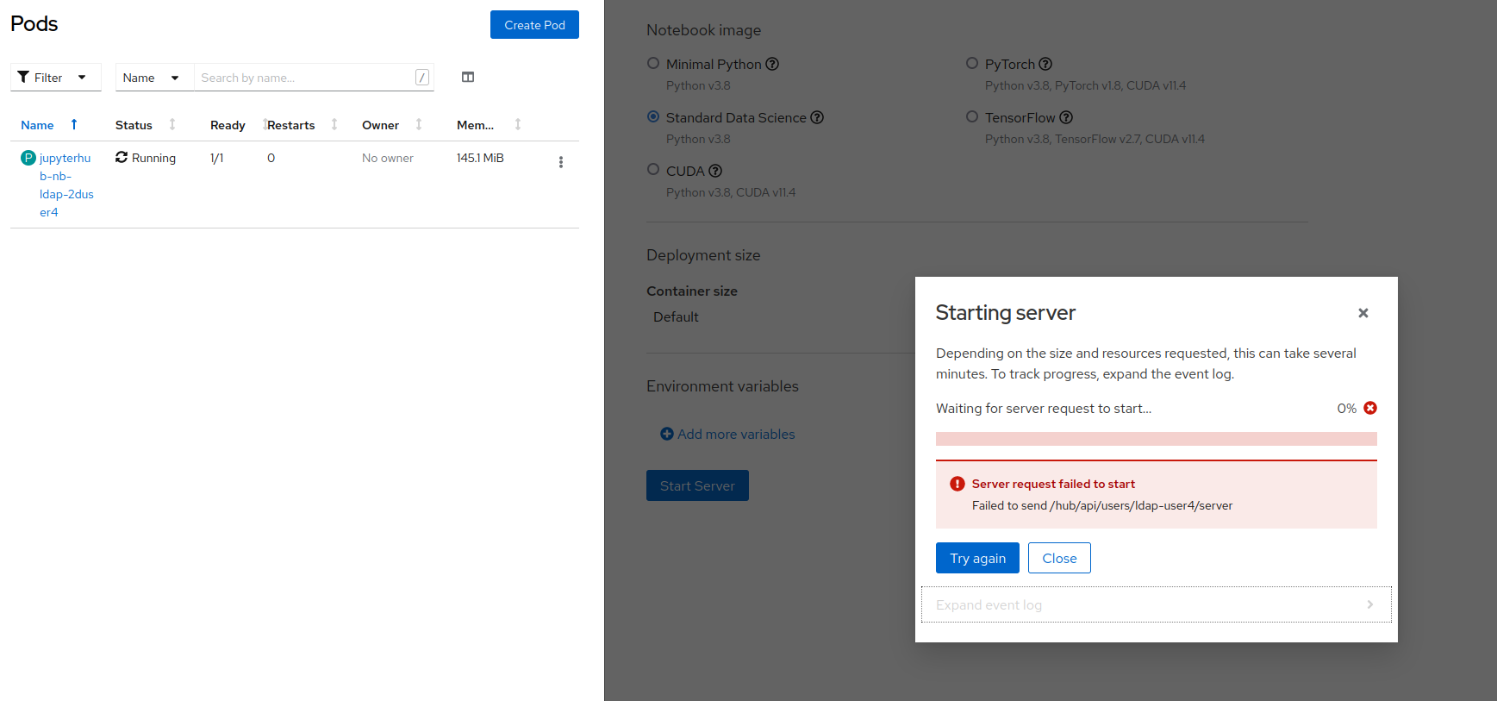Open the Name search-type dropdown
This screenshot has width=1497, height=701.
click(152, 78)
